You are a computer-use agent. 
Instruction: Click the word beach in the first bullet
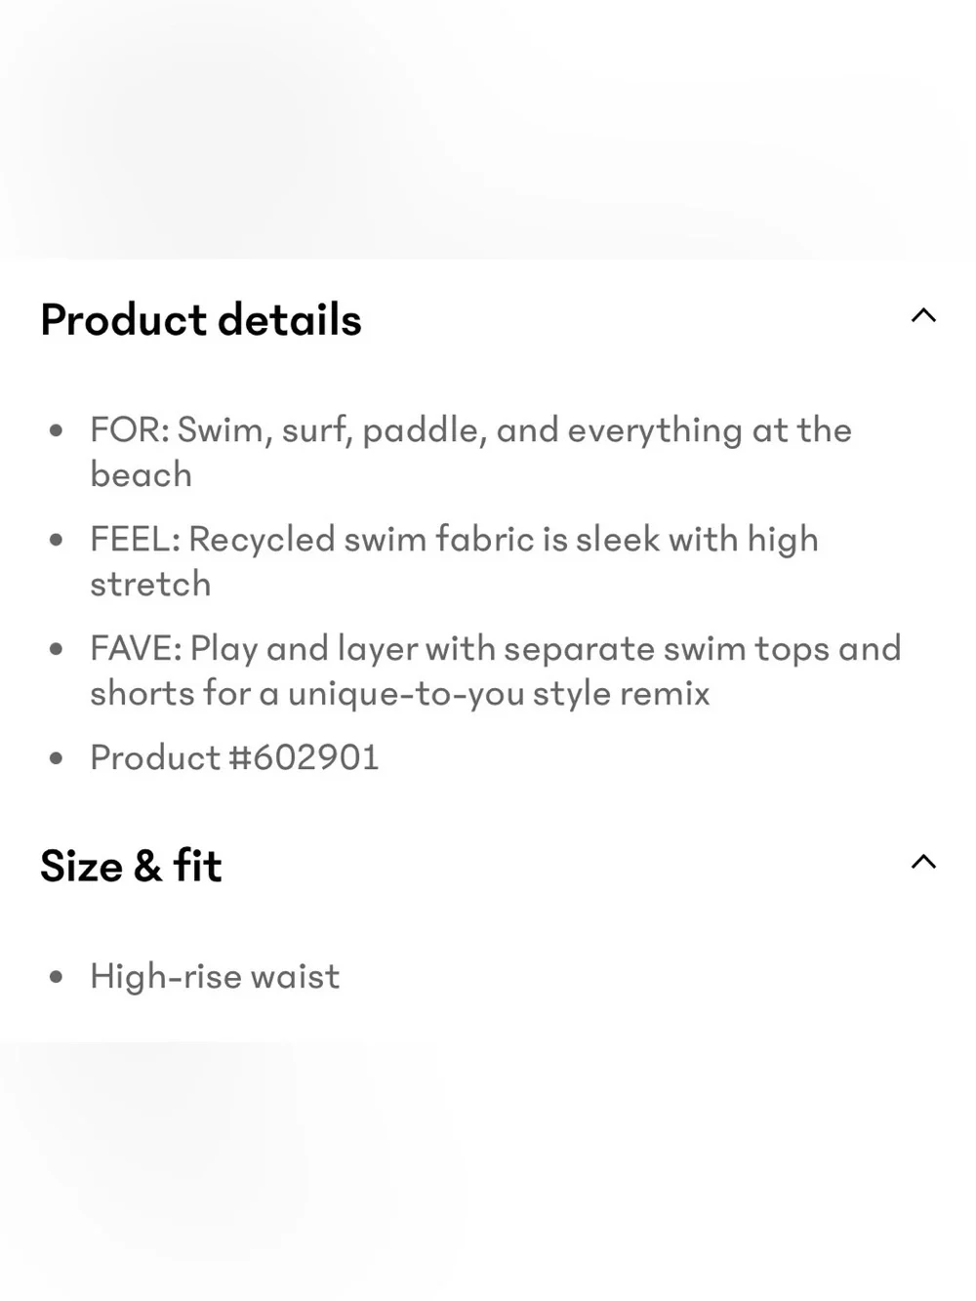click(142, 474)
